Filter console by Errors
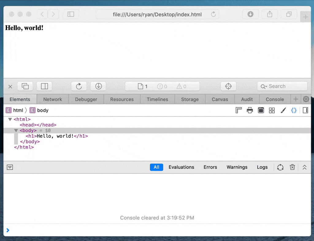314x241 pixels. (x=210, y=167)
